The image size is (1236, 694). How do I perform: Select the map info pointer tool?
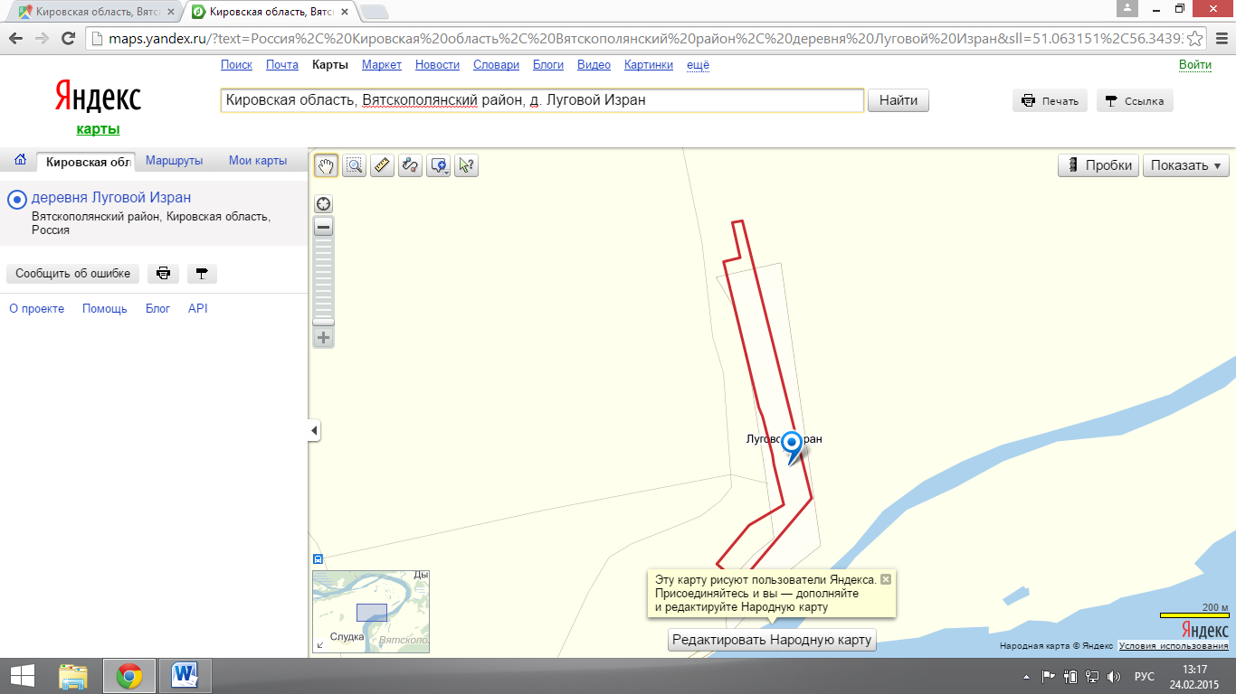pyautogui.click(x=466, y=165)
